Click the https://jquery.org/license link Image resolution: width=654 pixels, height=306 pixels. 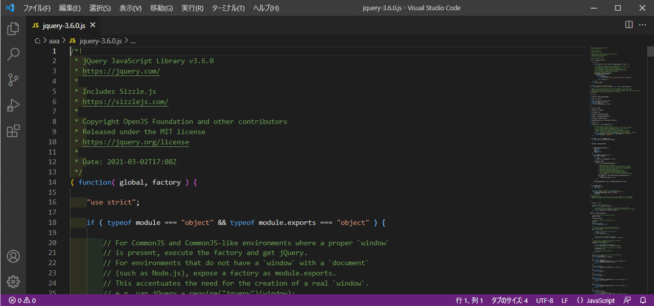[135, 142]
